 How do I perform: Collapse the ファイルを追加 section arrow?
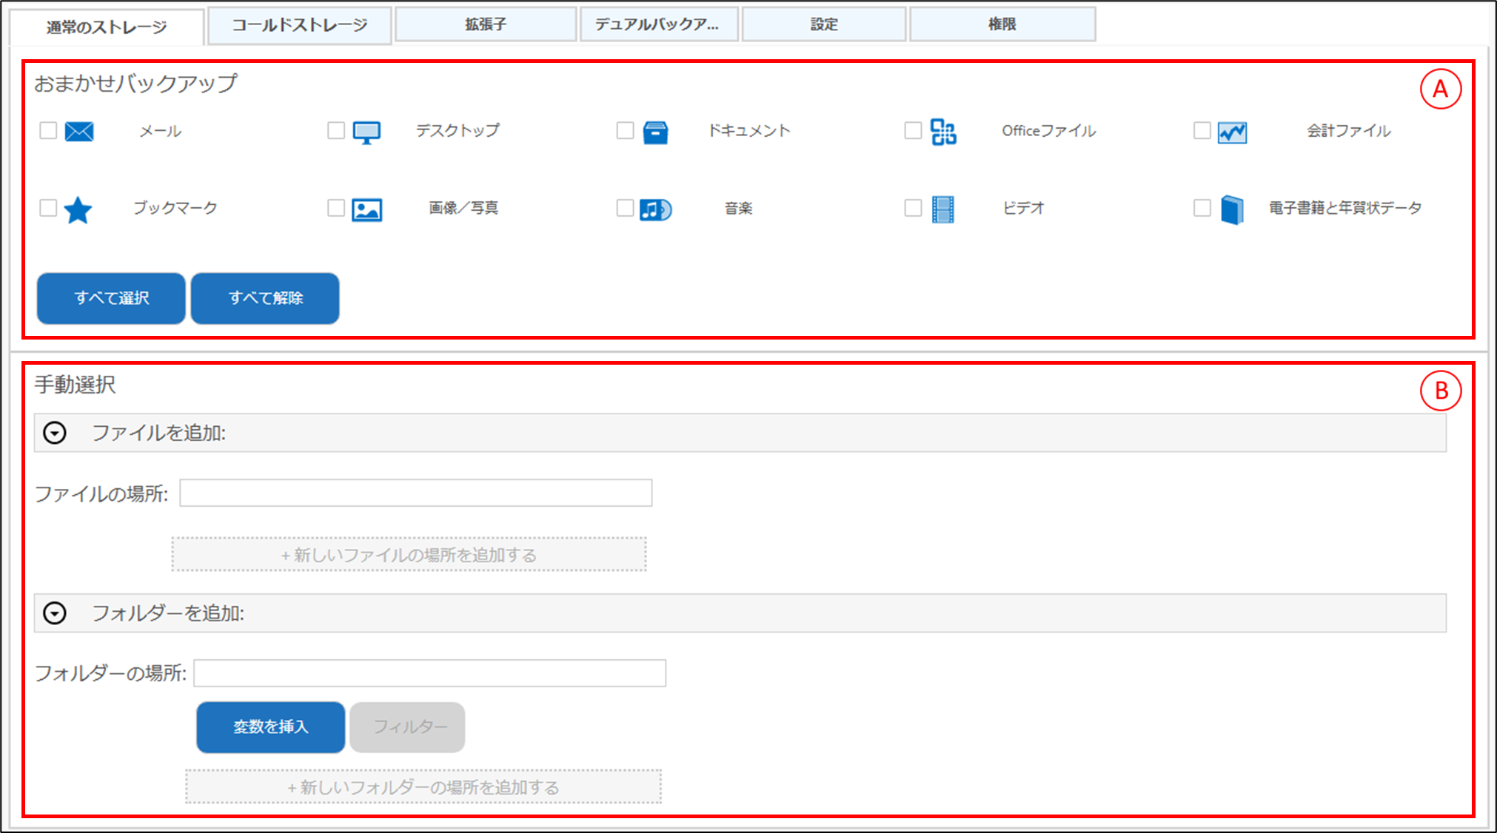click(x=55, y=433)
